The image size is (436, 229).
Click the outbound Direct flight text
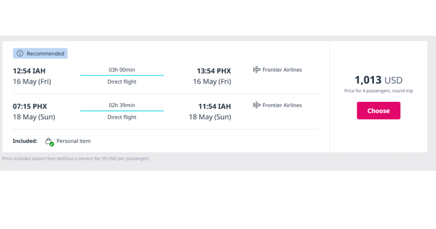click(x=122, y=82)
